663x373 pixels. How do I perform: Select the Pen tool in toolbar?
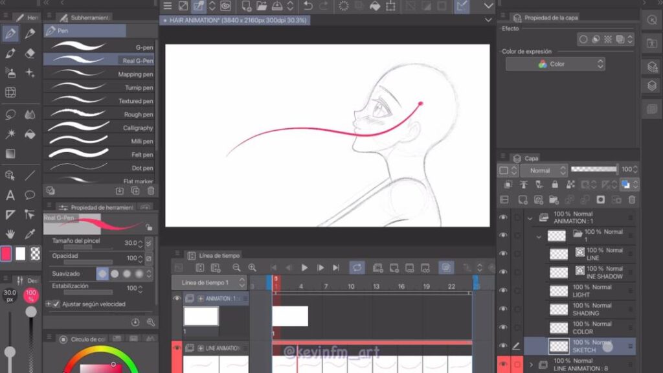tap(10, 33)
